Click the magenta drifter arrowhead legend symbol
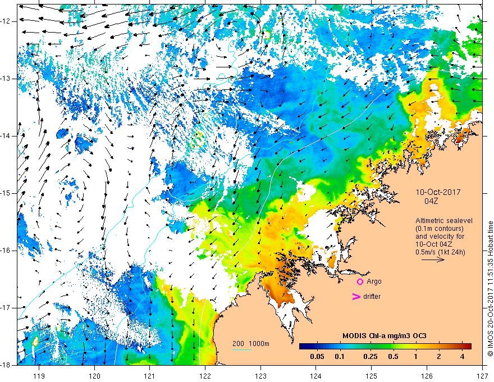This screenshot has width=494, height=382. pyautogui.click(x=356, y=297)
